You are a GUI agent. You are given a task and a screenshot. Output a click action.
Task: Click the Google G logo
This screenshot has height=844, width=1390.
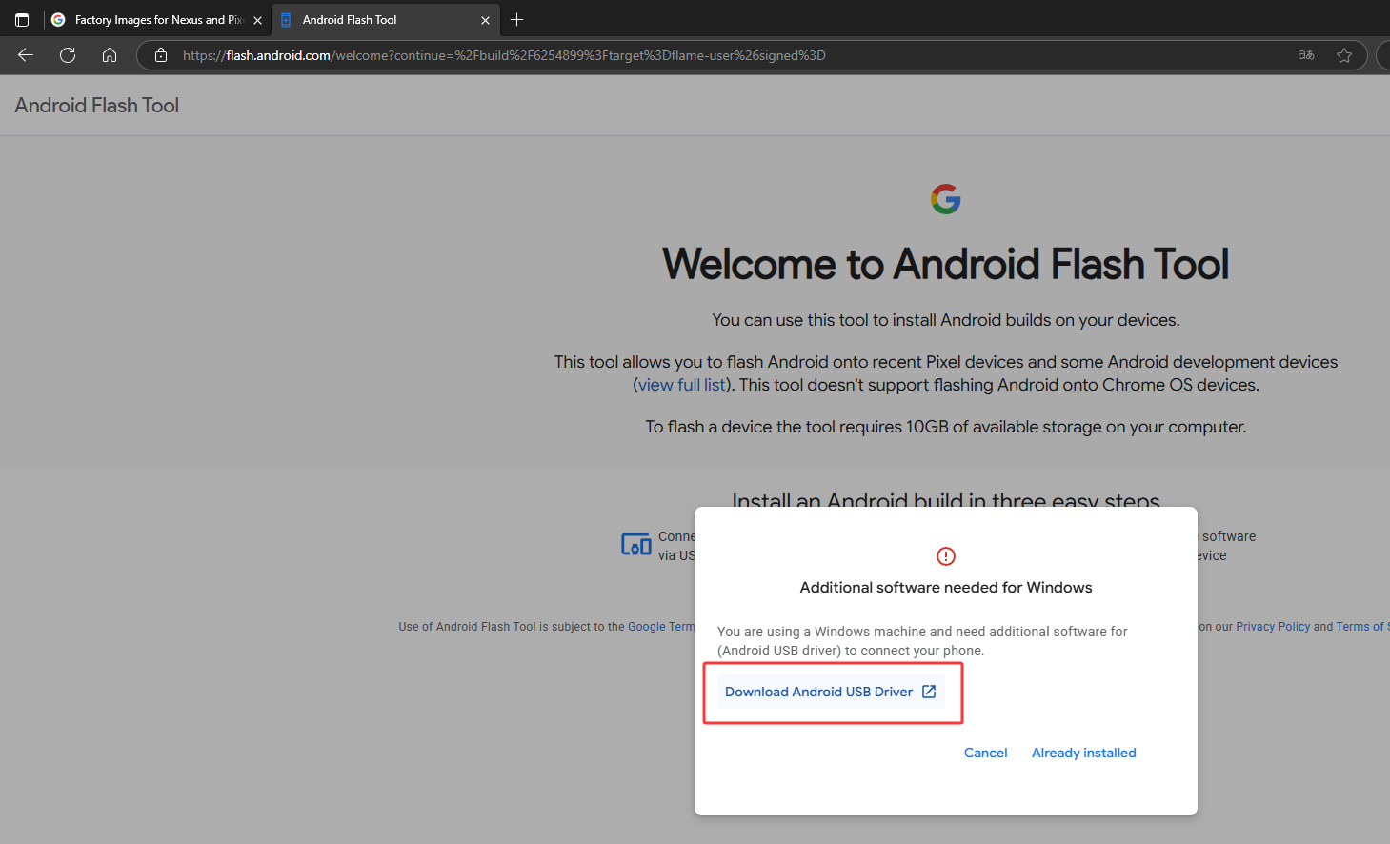coord(946,199)
